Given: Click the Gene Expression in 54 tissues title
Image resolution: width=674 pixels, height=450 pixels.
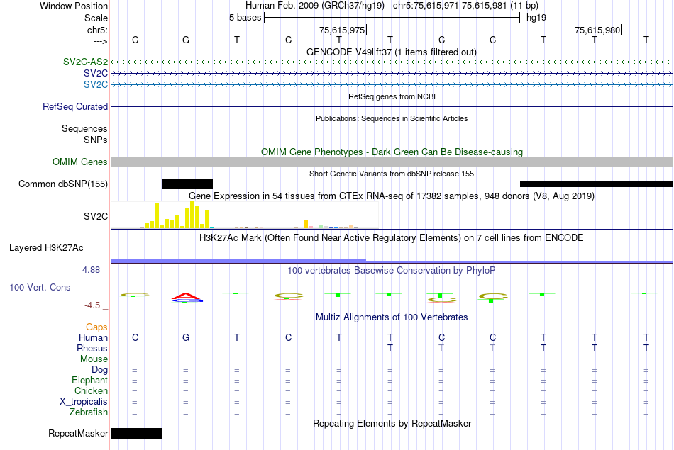Looking at the screenshot, I should pos(392,196).
